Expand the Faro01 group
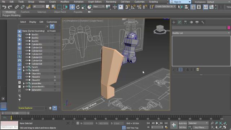 [x=24, y=67]
